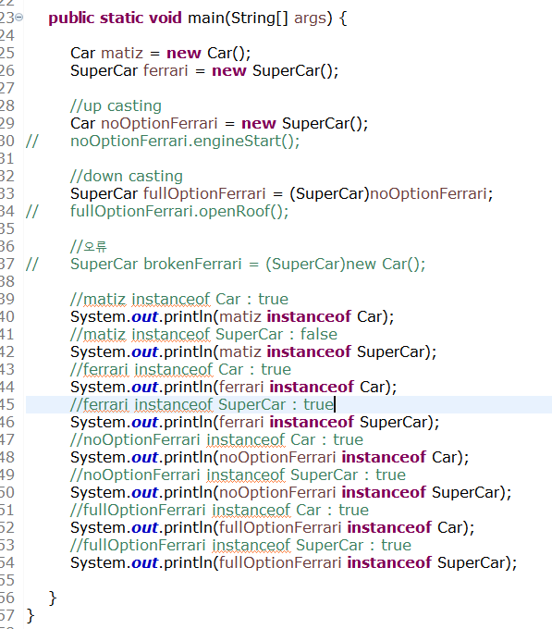Click comment '//matiz instanceof Car : true'
Image resolution: width=552 pixels, height=629 pixels.
(x=179, y=300)
